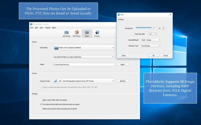
Task: Toggle Create a single multi-page document checkbox
Action: tap(41, 87)
